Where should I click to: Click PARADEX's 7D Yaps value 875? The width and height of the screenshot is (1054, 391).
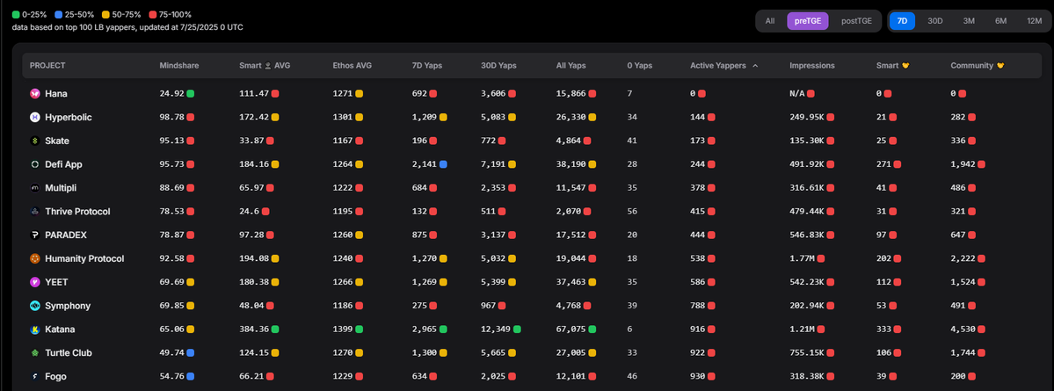(x=419, y=235)
